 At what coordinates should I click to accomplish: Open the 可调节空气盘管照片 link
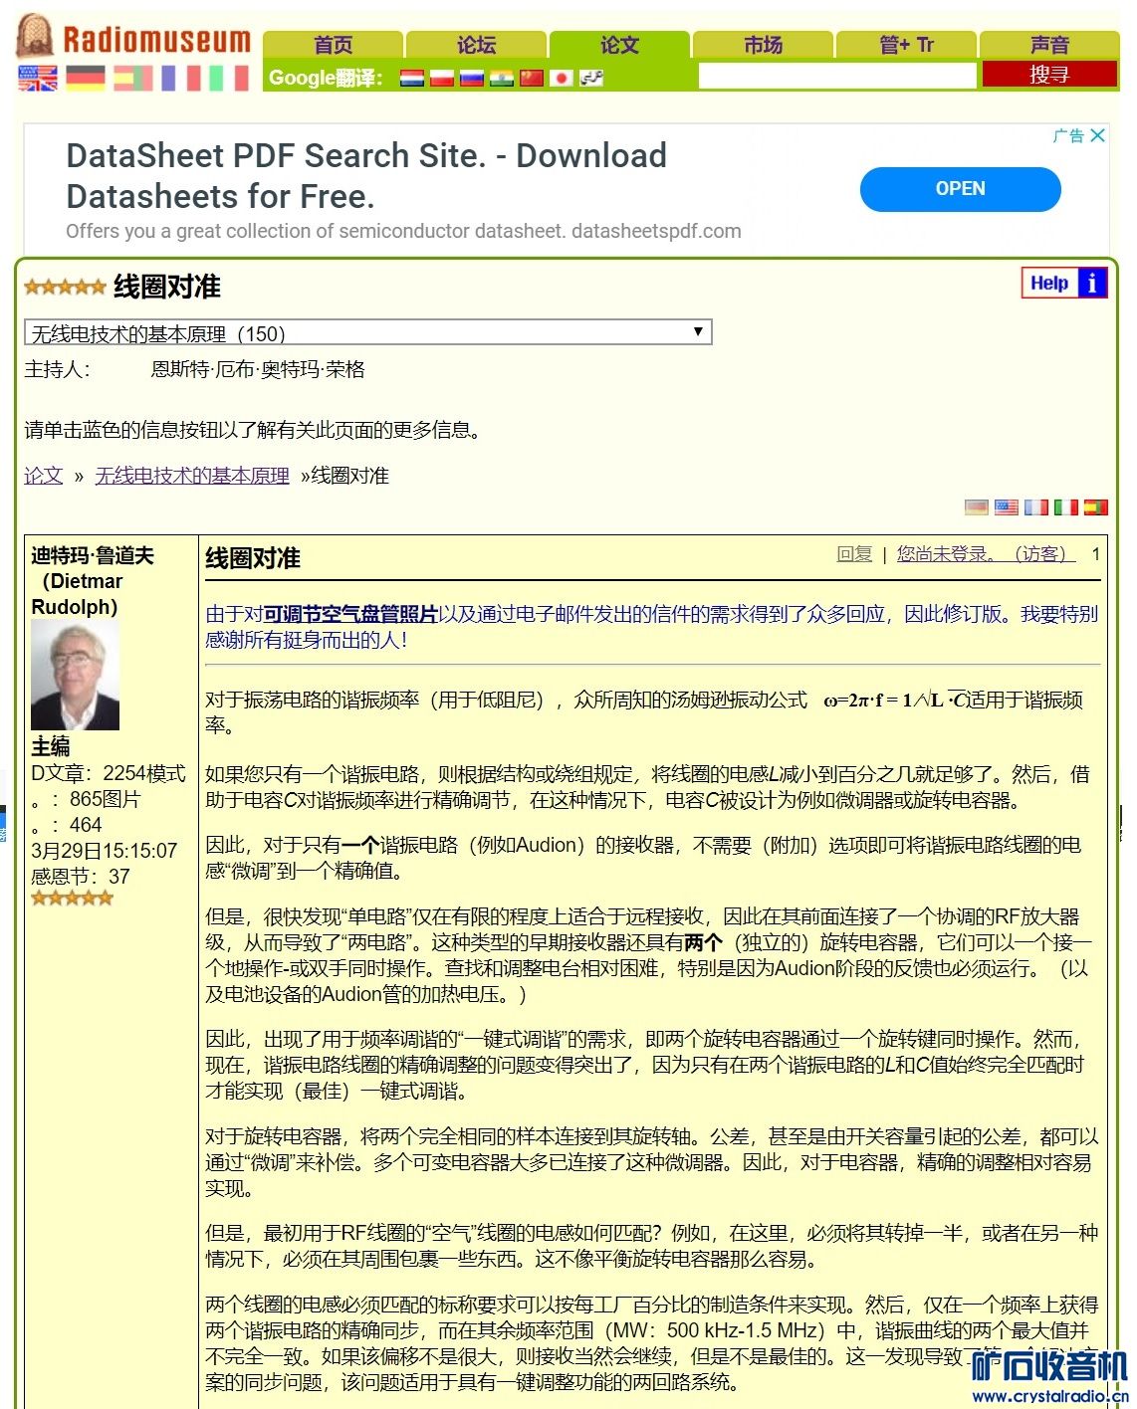coord(350,614)
